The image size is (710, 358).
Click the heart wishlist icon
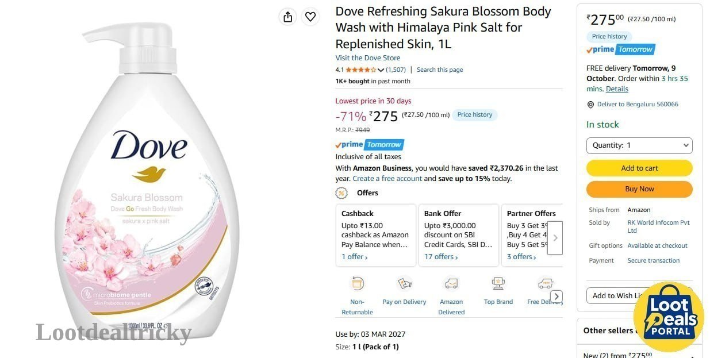click(310, 17)
